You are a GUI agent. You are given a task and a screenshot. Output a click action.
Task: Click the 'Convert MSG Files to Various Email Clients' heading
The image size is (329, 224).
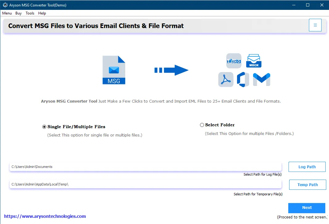point(96,26)
